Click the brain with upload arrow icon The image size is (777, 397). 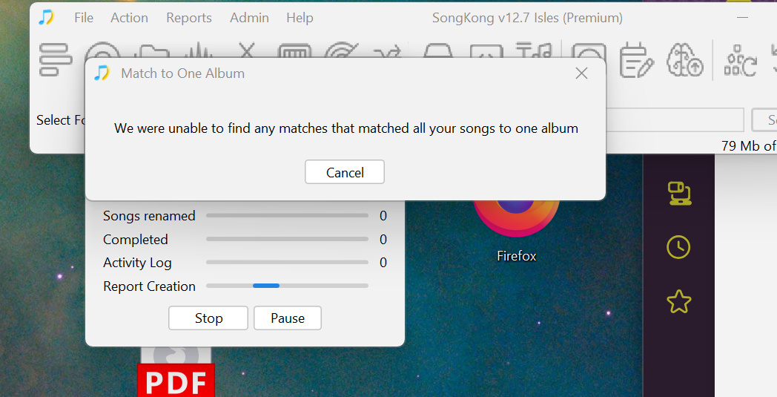(x=685, y=60)
